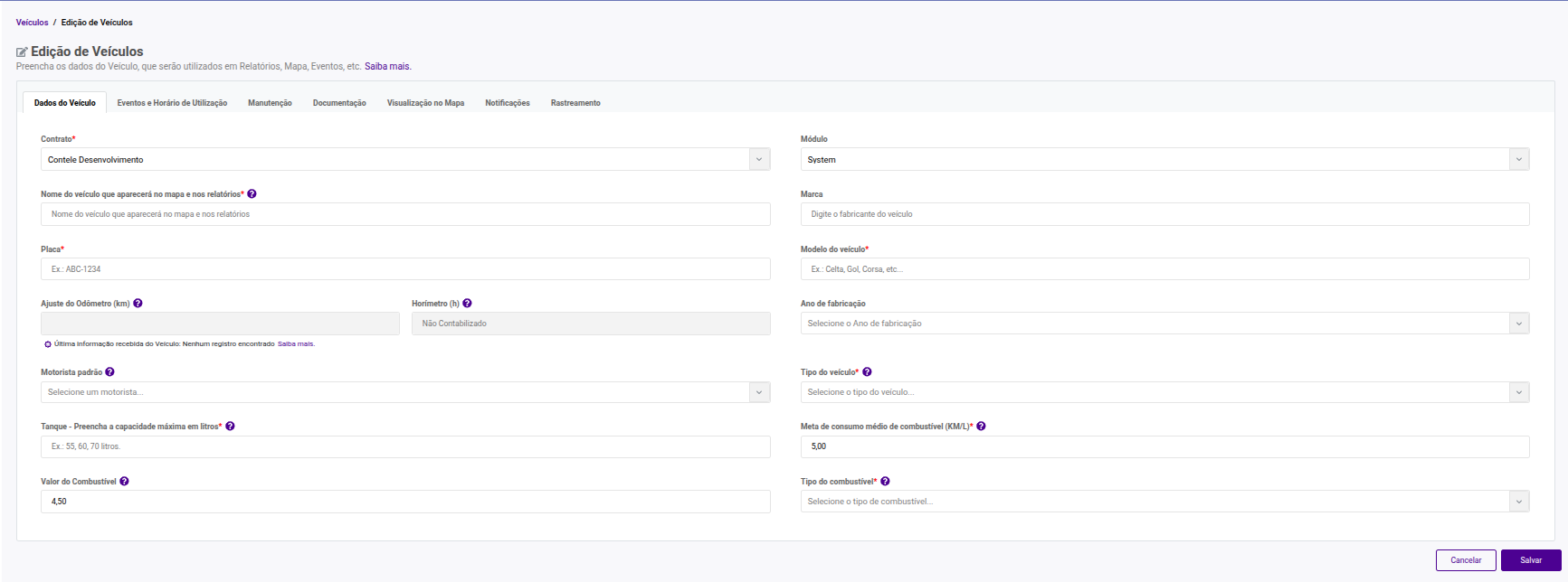Click the Salvar button
This screenshot has height=582, width=1568.
(x=1531, y=560)
